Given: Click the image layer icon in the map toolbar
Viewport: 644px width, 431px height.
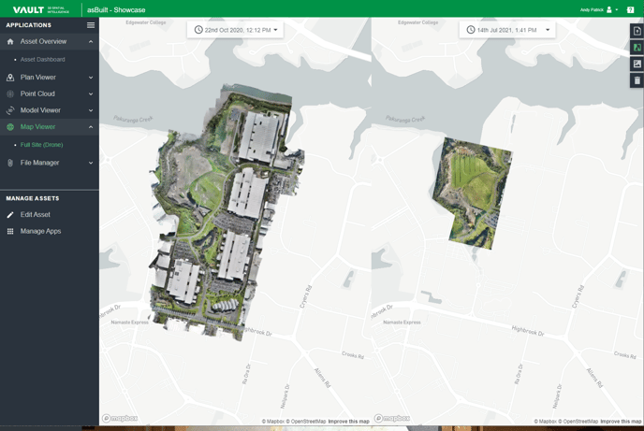Looking at the screenshot, I should (x=637, y=64).
